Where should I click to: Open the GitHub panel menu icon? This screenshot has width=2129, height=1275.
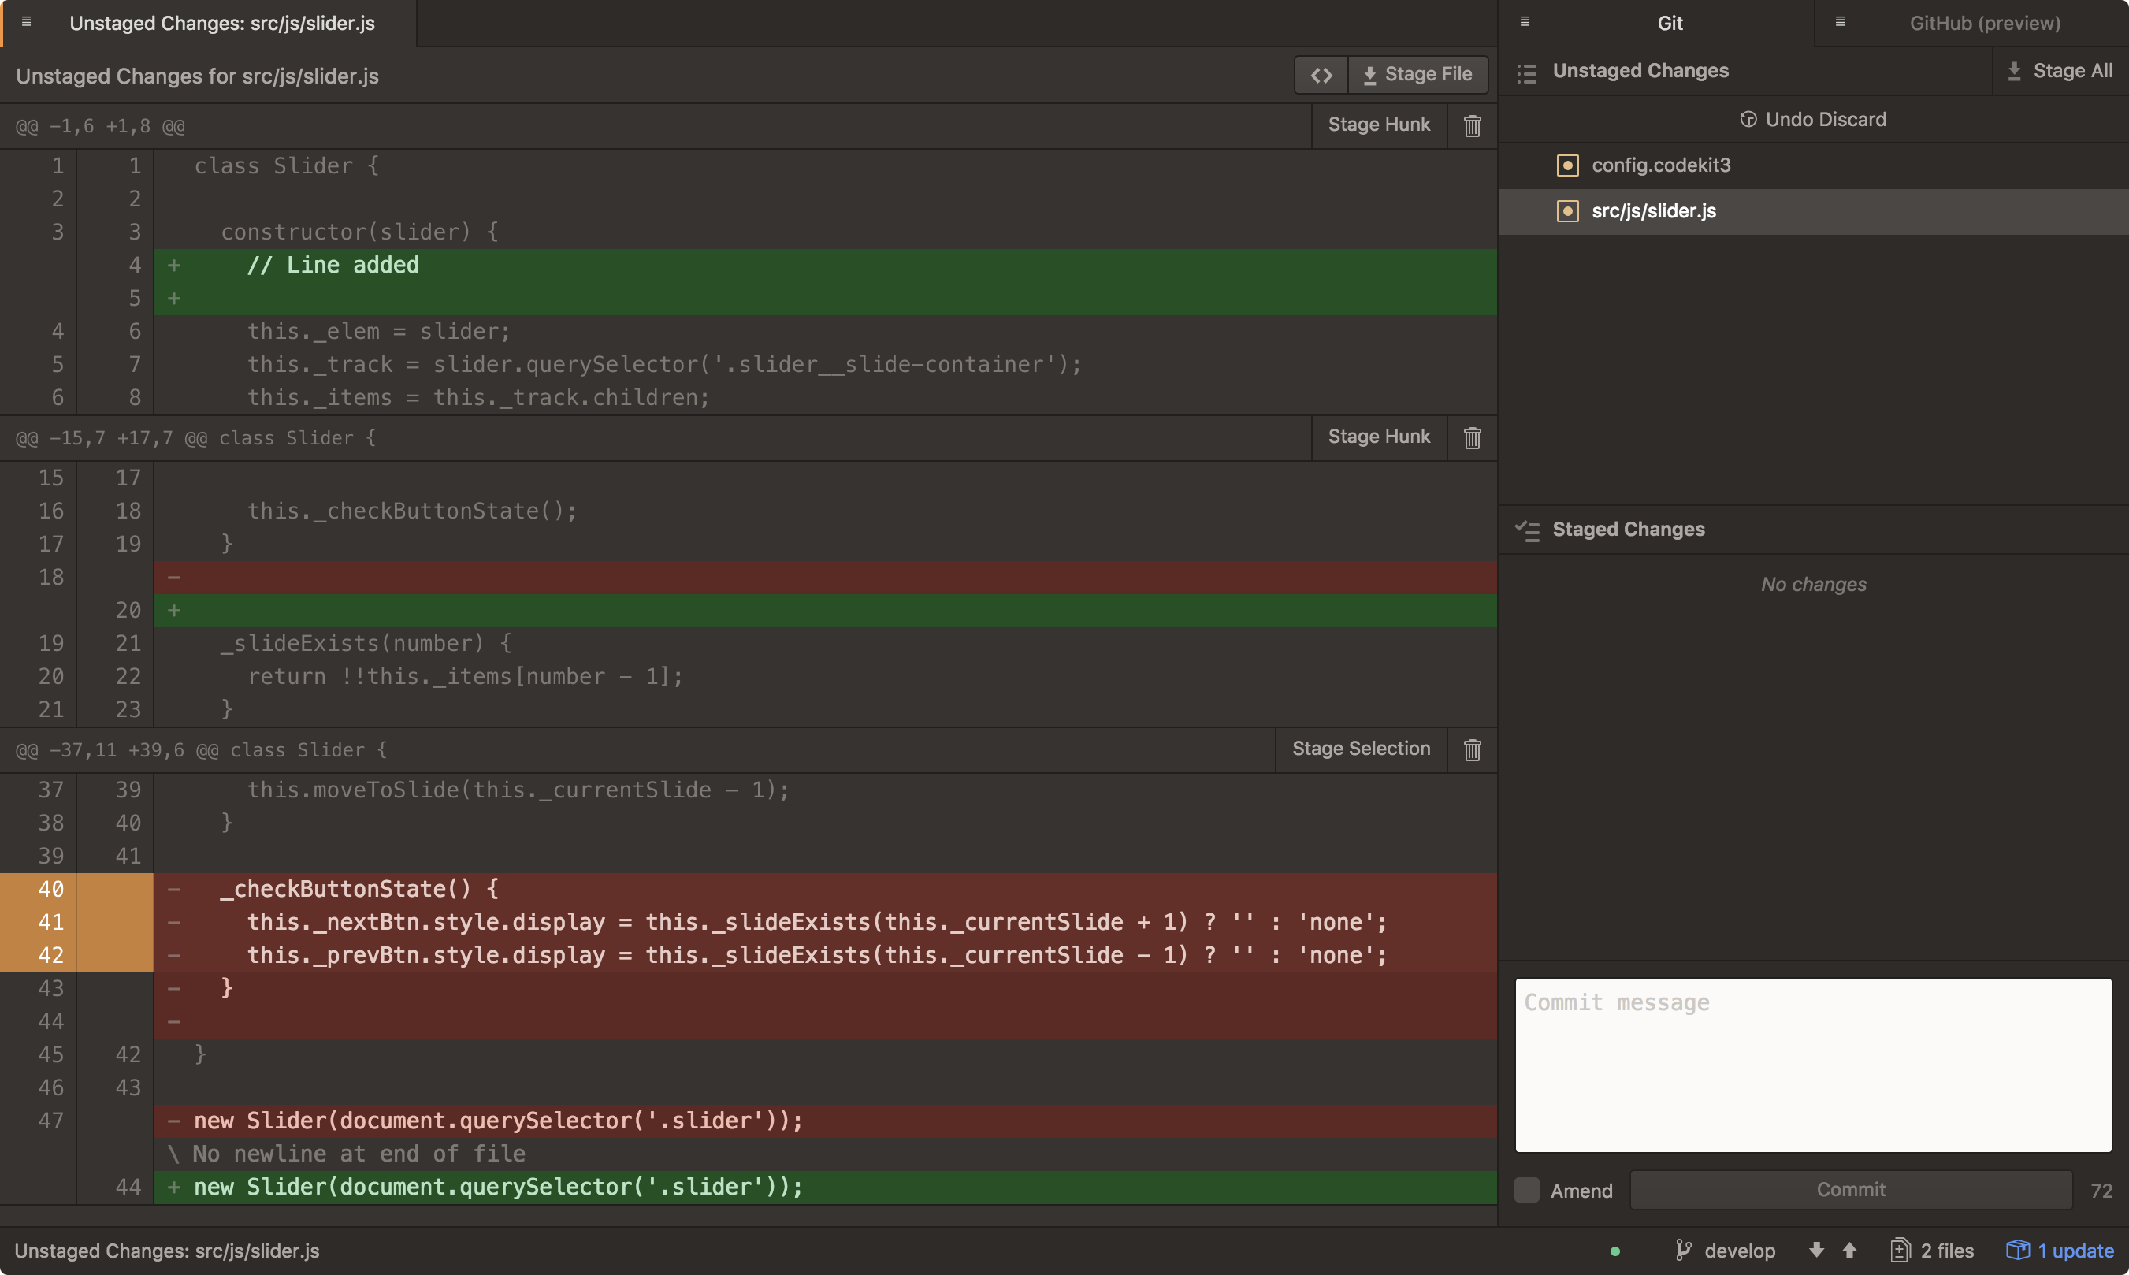pyautogui.click(x=1840, y=21)
